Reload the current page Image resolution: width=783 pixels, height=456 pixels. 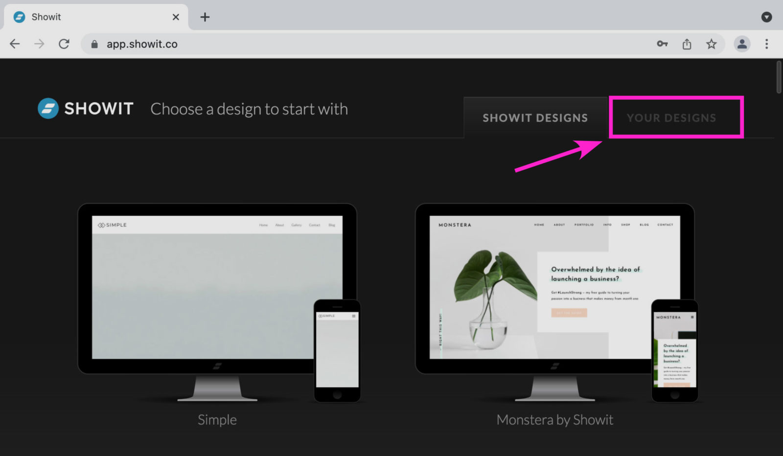64,44
